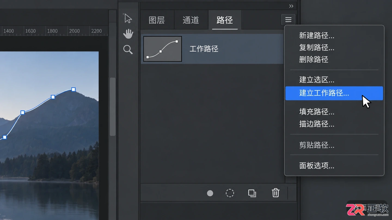Viewport: 392px width, 220px height.
Task: Click the path anchor point at mountain peak
Action: [x=73, y=89]
